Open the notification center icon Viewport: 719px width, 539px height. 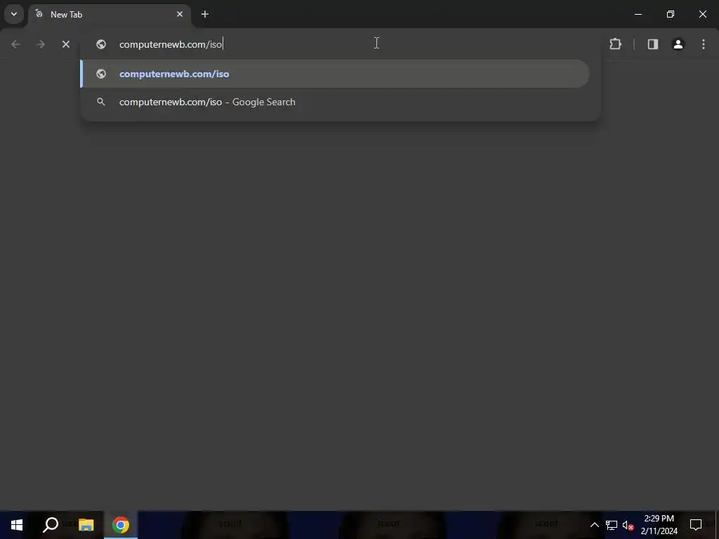click(696, 525)
